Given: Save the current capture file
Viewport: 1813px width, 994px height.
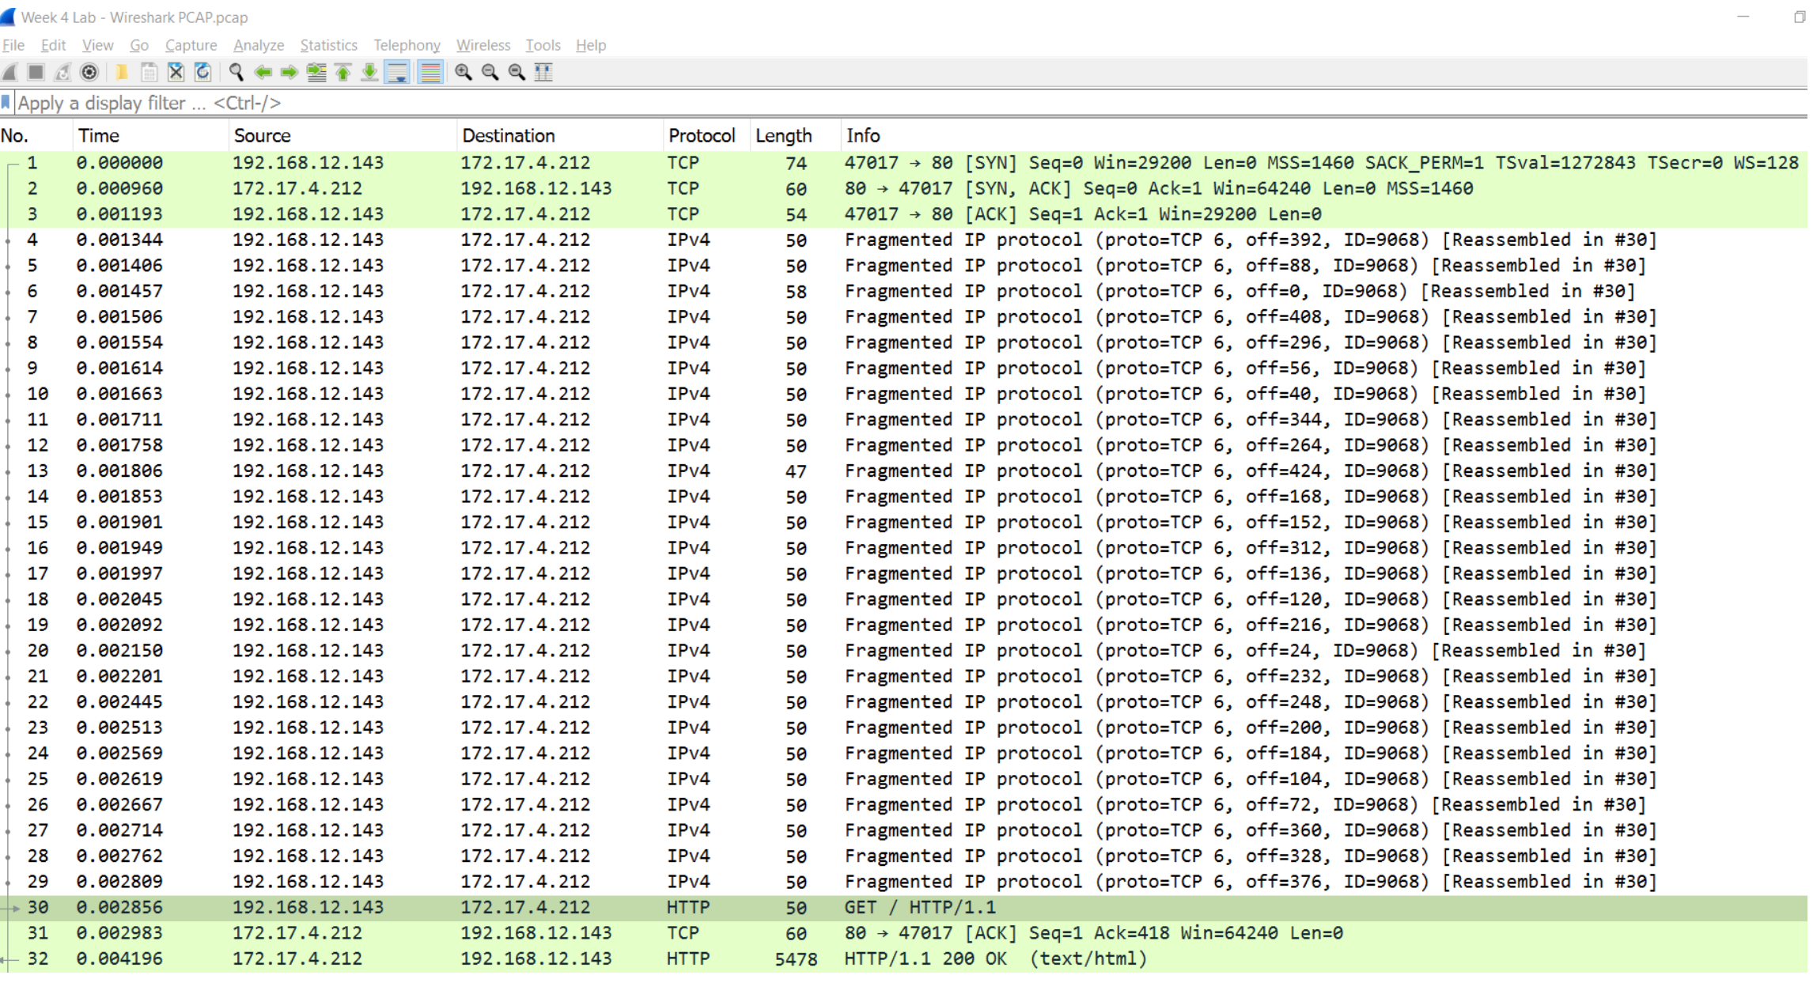Looking at the screenshot, I should 148,72.
